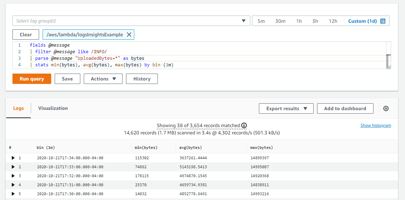
Task: Select the Logs tab
Action: click(x=18, y=108)
